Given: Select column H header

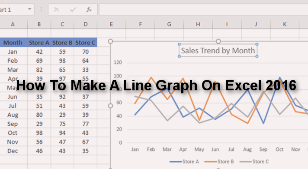Looking at the screenshot, I should coord(198,24).
